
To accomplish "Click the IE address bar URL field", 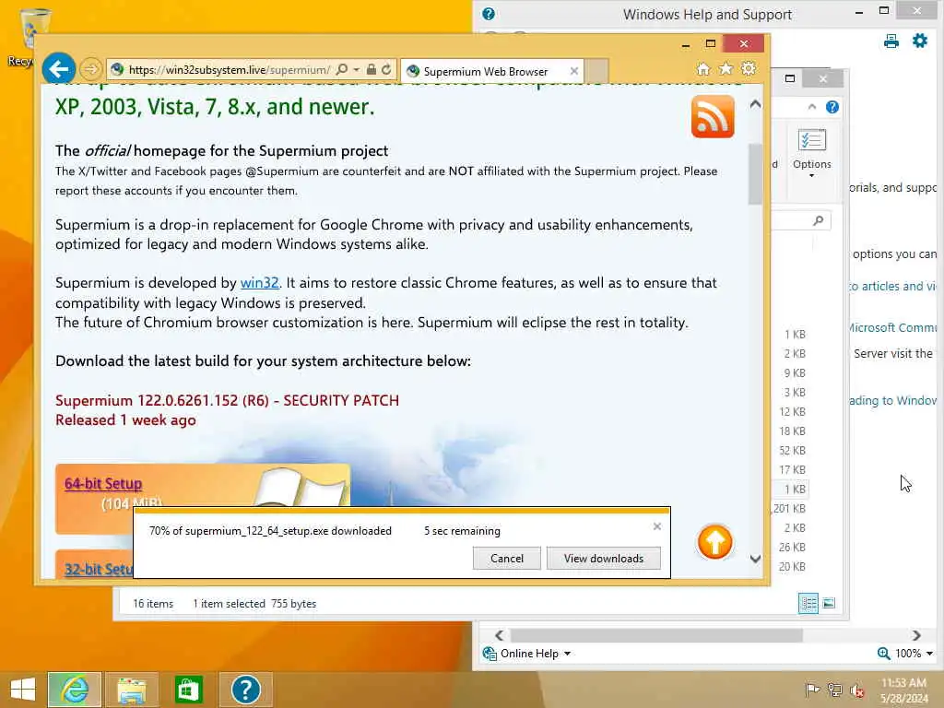I will click(x=229, y=70).
